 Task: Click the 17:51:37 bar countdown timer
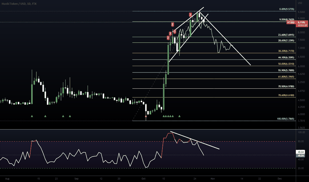302,25
